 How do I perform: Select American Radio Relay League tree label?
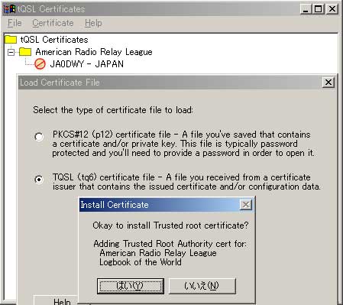(x=94, y=52)
